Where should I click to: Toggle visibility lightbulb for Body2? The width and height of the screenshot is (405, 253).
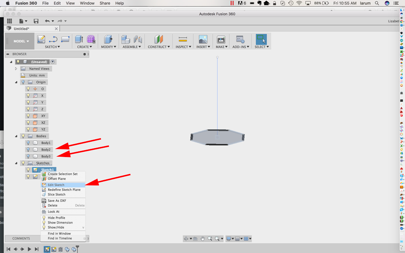(28, 149)
